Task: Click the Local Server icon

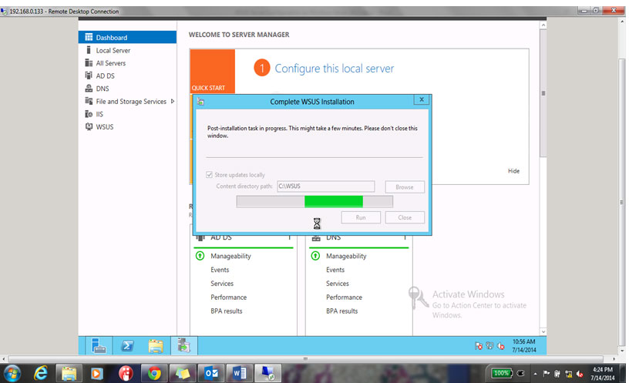Action: click(89, 50)
